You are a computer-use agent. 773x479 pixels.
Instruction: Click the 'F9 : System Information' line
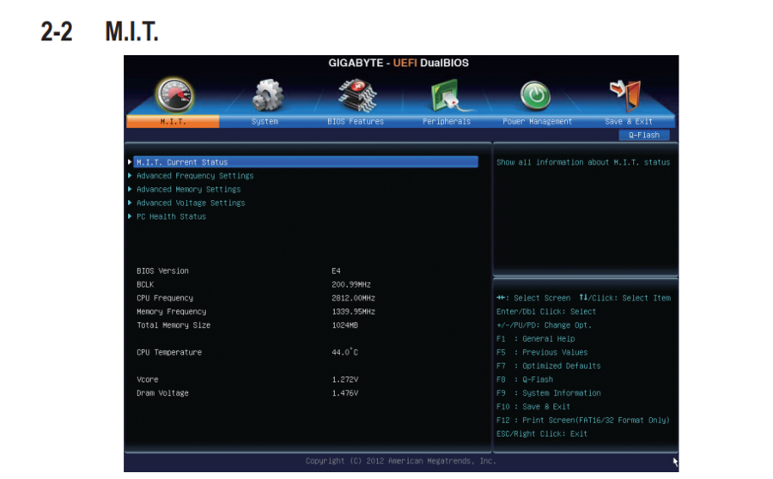(549, 393)
